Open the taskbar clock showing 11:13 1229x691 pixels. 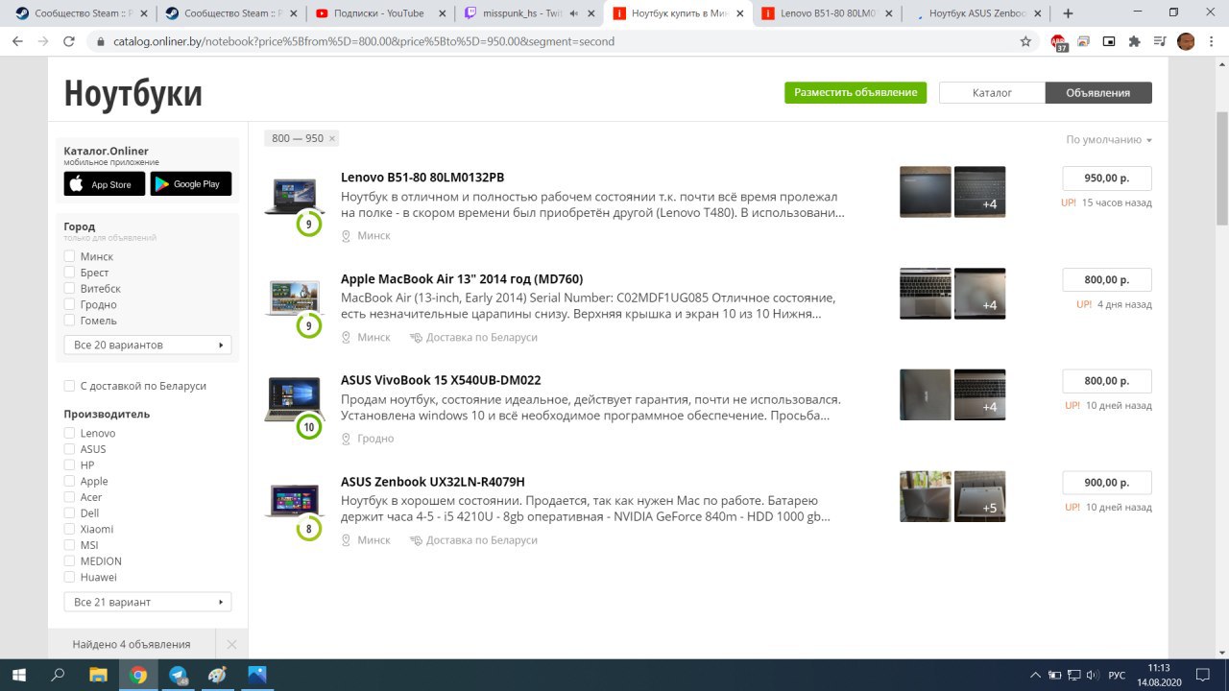[1159, 675]
